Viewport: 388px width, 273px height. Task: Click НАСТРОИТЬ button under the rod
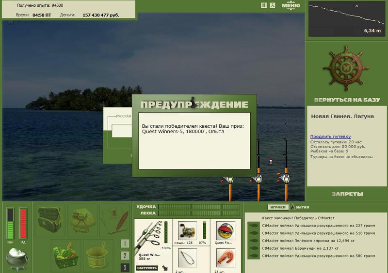click(x=147, y=268)
